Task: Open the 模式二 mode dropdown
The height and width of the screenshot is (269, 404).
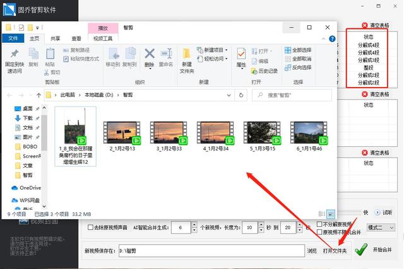Action: click(381, 227)
